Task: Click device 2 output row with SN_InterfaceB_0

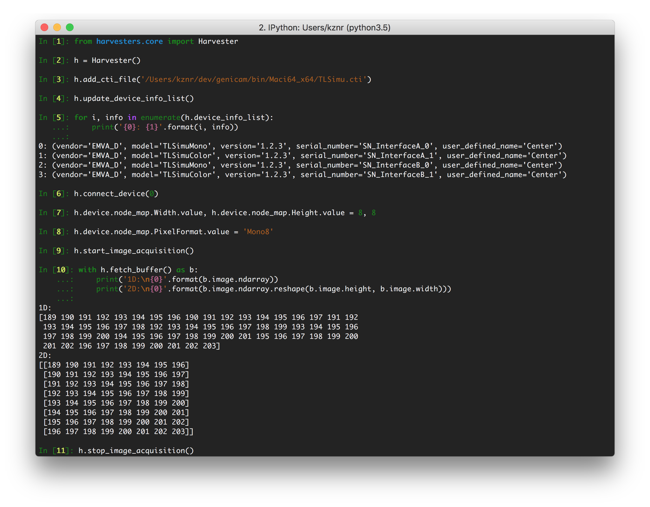Action: point(300,165)
